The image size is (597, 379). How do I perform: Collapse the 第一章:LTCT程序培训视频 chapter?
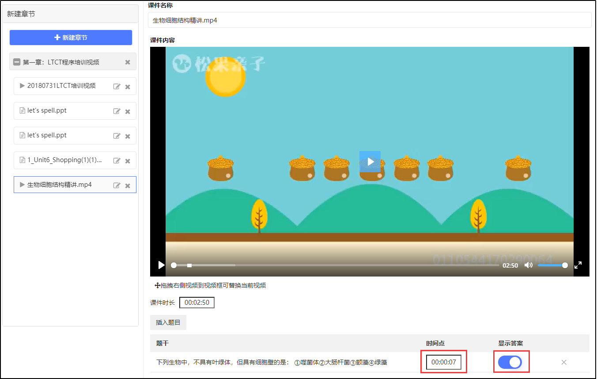point(17,62)
